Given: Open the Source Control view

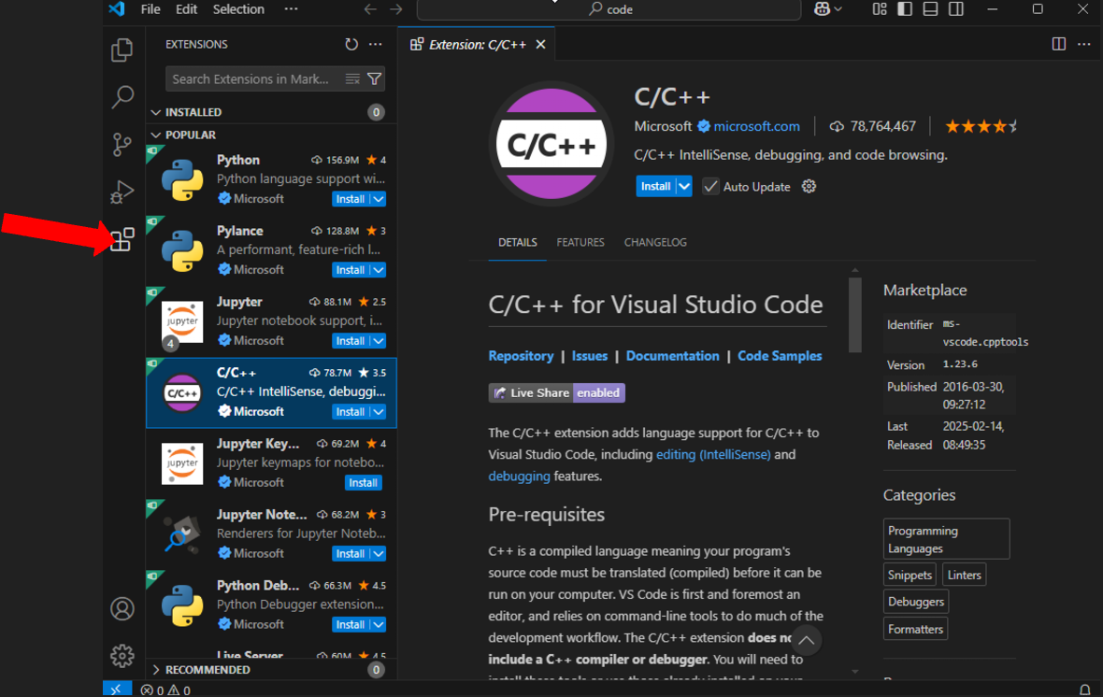Looking at the screenshot, I should click(122, 144).
